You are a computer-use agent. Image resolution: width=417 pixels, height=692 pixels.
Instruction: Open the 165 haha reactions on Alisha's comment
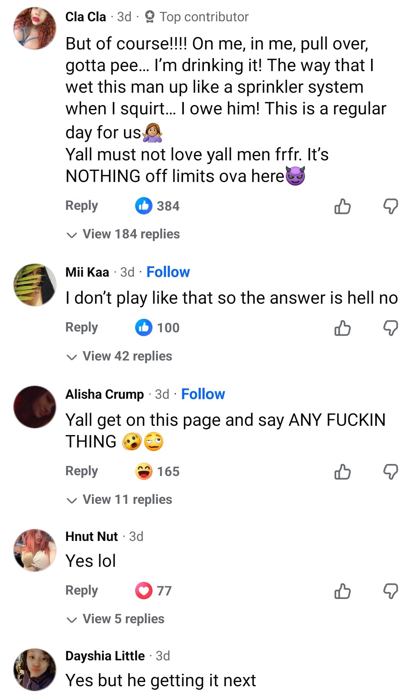[157, 471]
